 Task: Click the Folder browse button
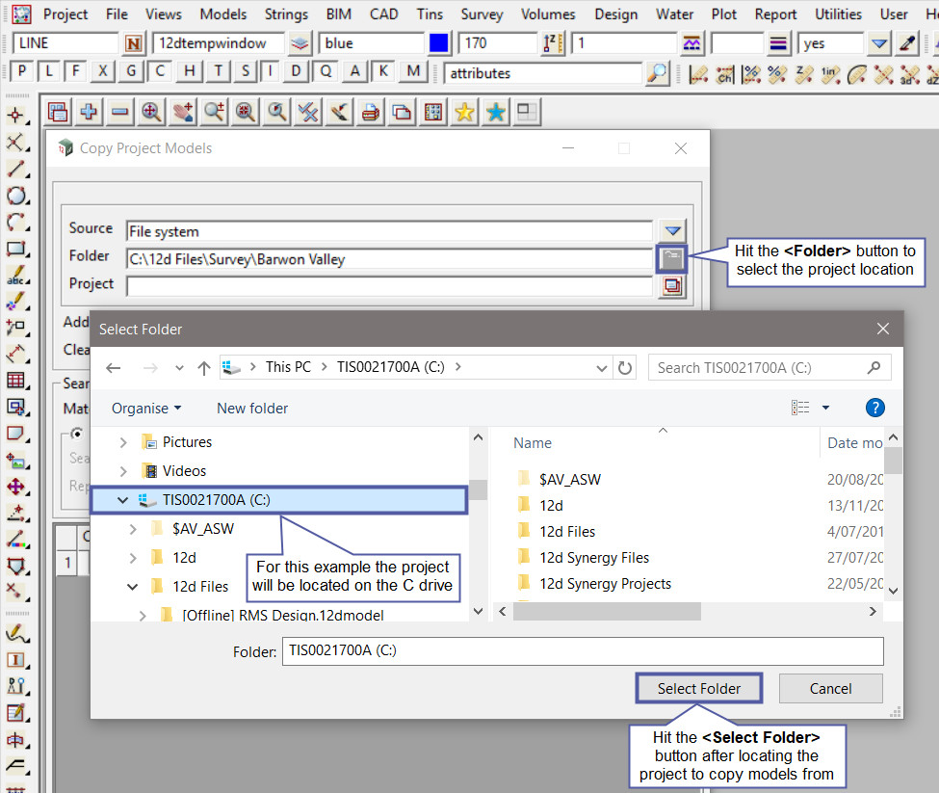pos(672,258)
